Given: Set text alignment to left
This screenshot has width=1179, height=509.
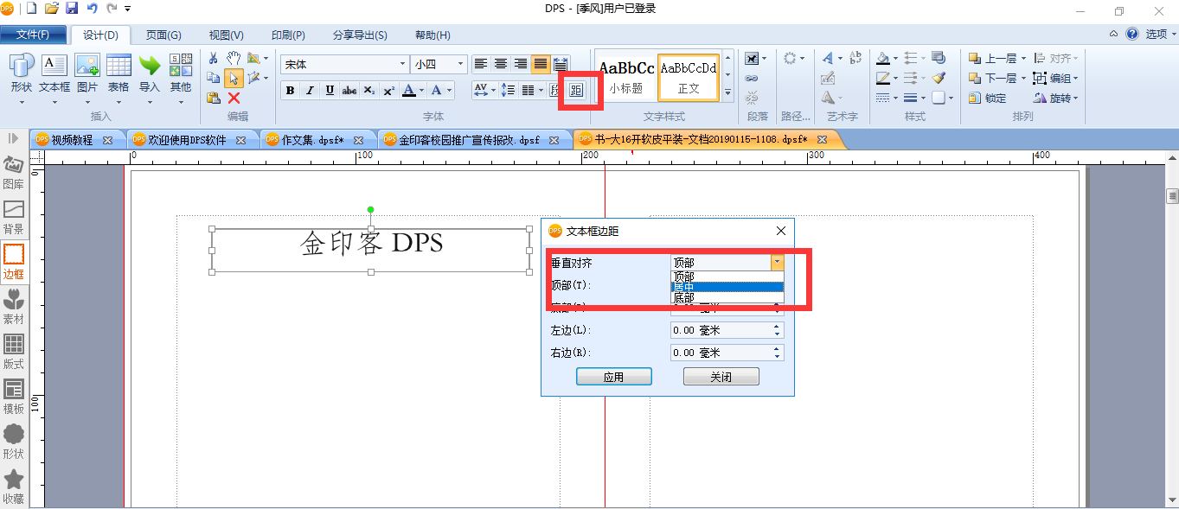Looking at the screenshot, I should (480, 64).
